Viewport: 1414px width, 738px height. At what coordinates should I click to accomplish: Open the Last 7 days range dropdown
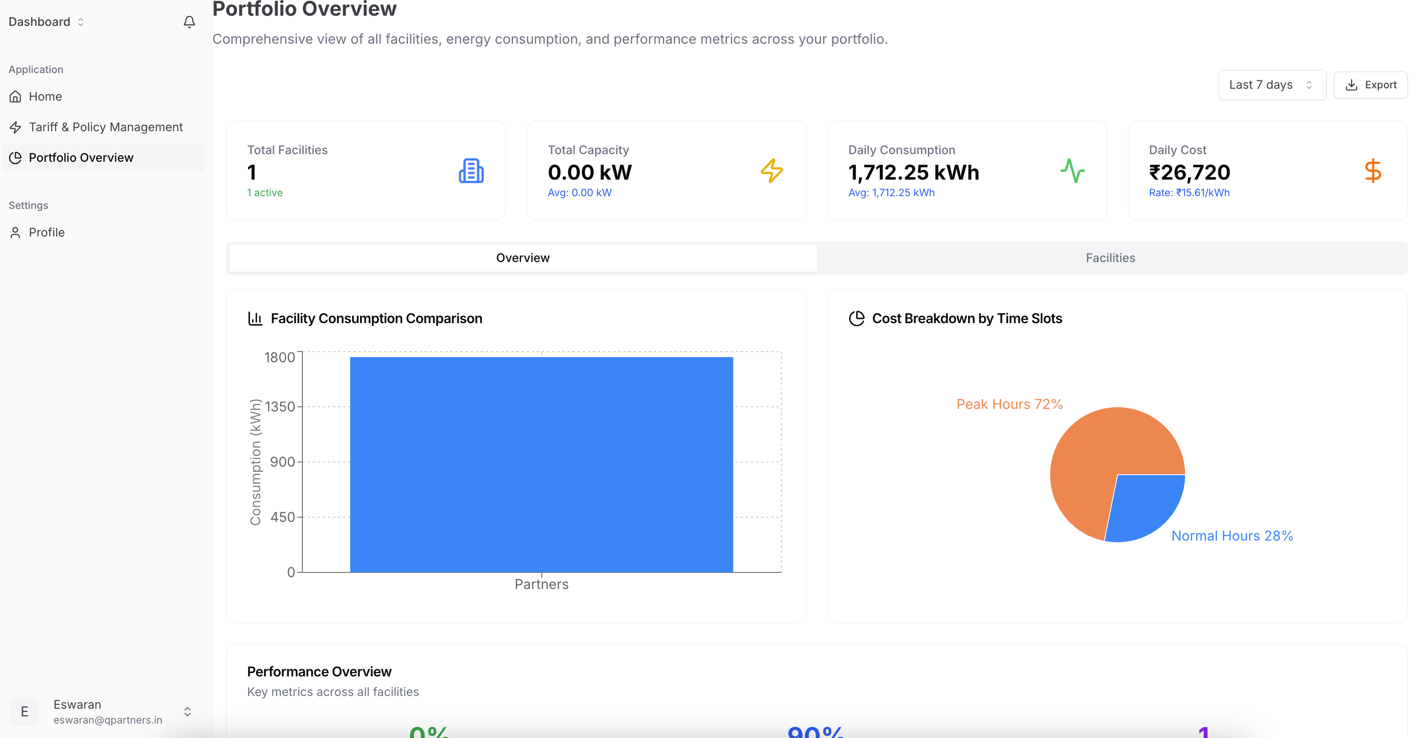tap(1271, 85)
